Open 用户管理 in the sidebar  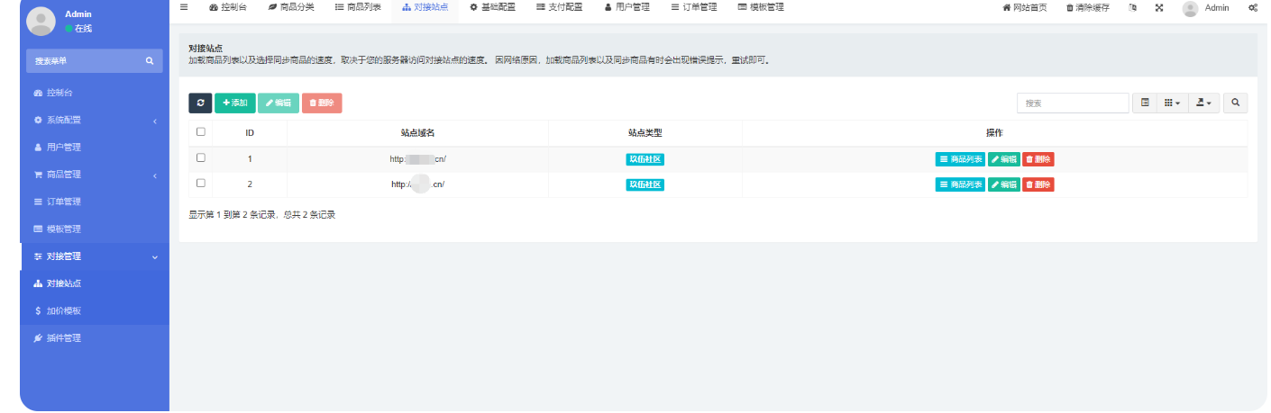(95, 147)
